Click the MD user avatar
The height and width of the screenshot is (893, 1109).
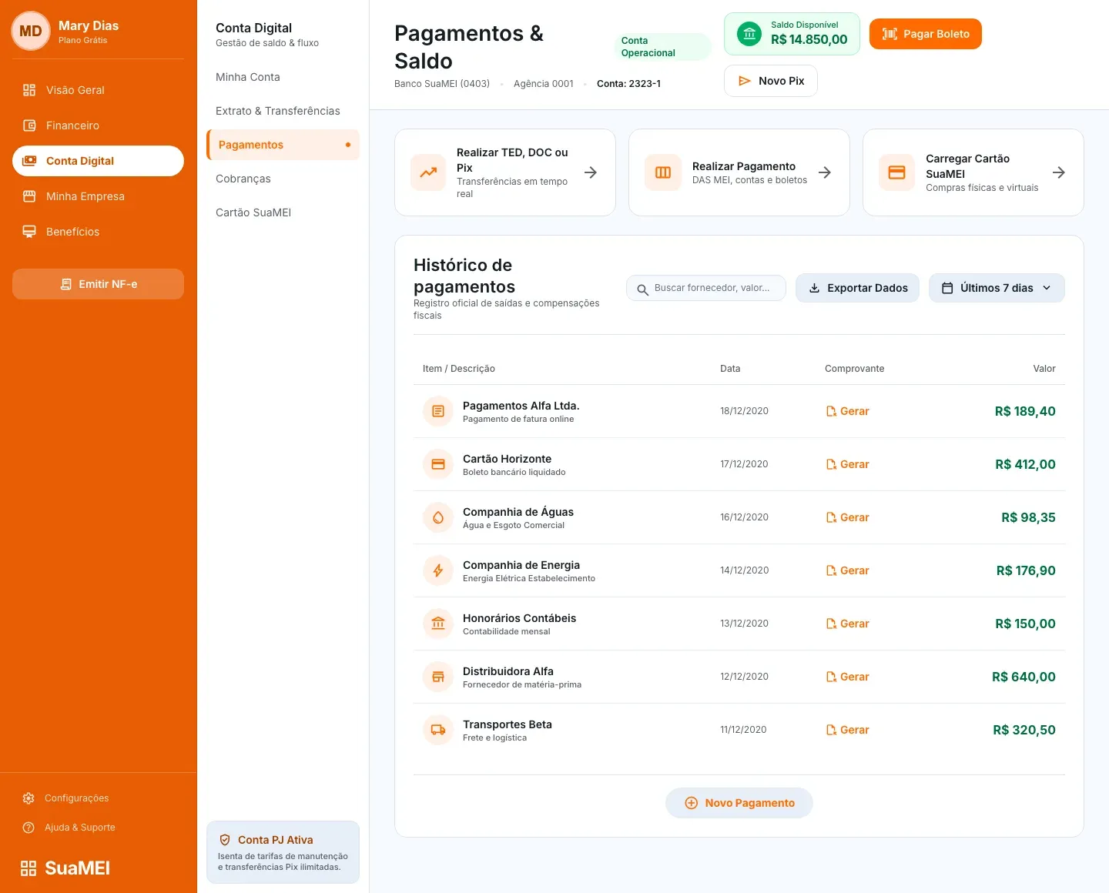point(31,31)
